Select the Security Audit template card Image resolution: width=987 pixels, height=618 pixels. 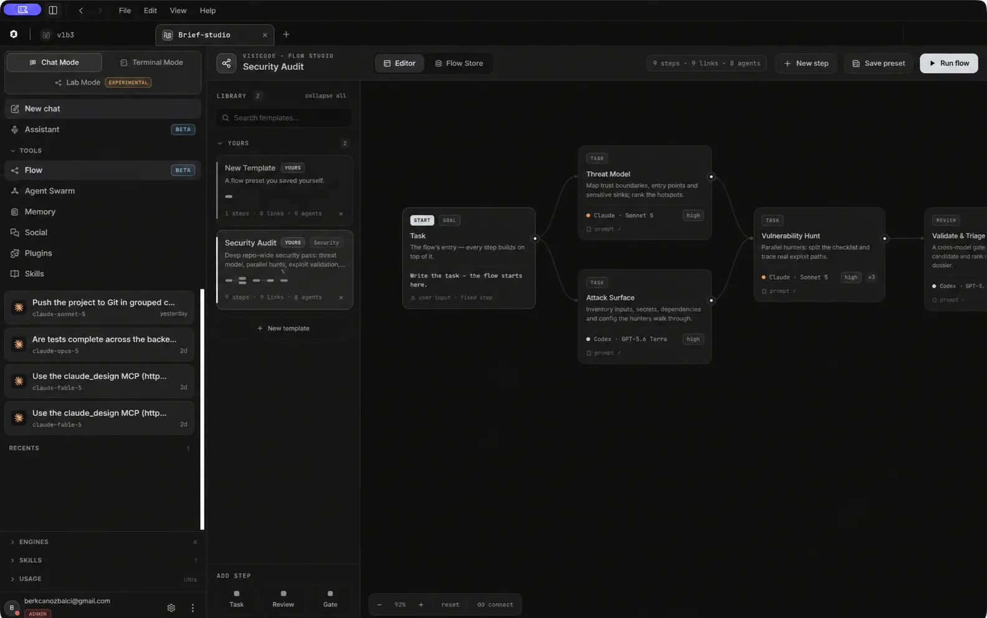[x=284, y=269]
